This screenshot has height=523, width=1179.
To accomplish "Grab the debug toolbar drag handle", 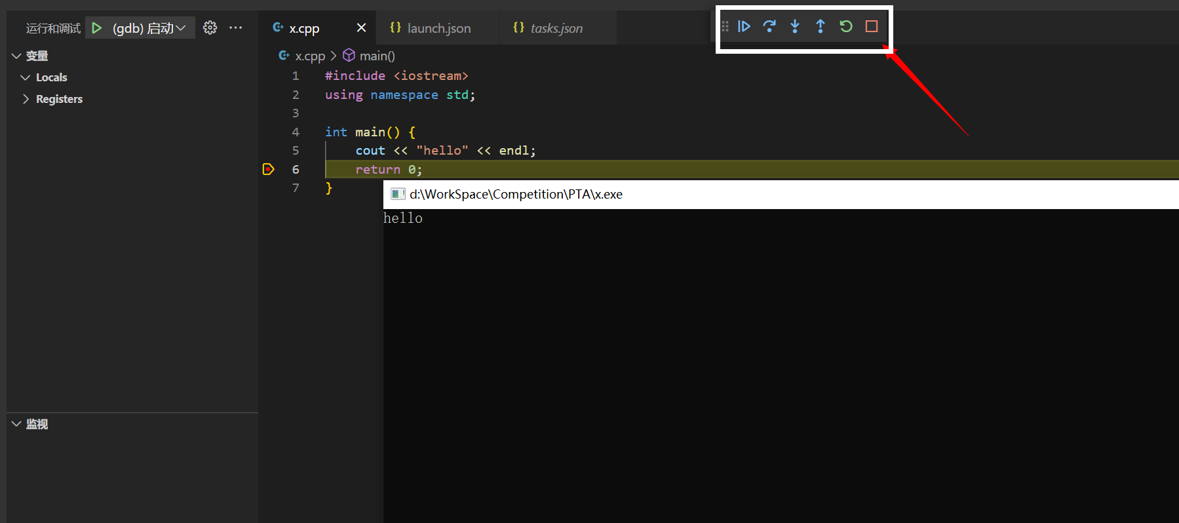I will 725,26.
